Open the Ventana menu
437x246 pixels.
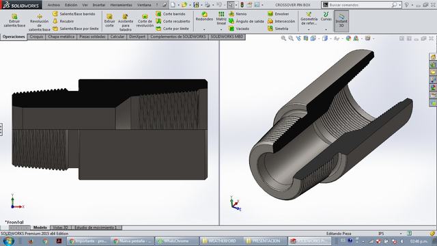pos(144,5)
